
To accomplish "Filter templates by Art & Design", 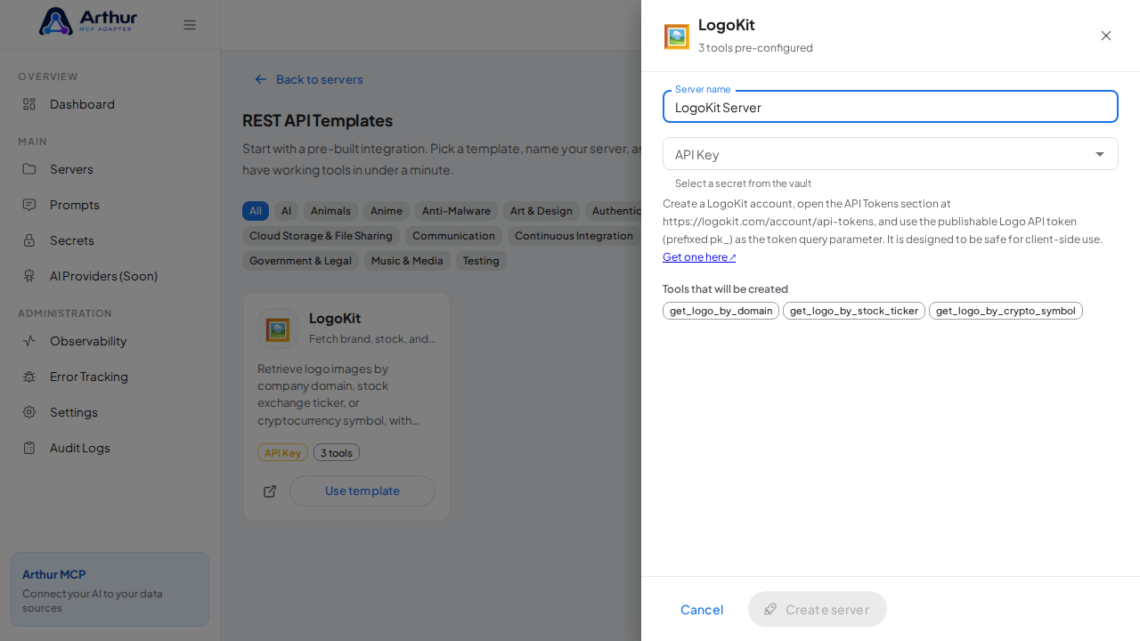I will [x=541, y=211].
